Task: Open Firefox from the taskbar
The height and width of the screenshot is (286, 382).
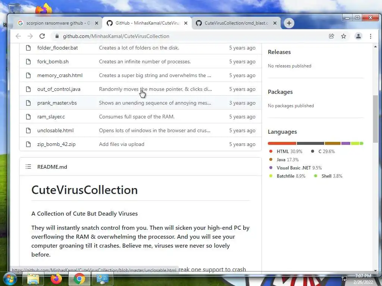Action: click(x=56, y=279)
